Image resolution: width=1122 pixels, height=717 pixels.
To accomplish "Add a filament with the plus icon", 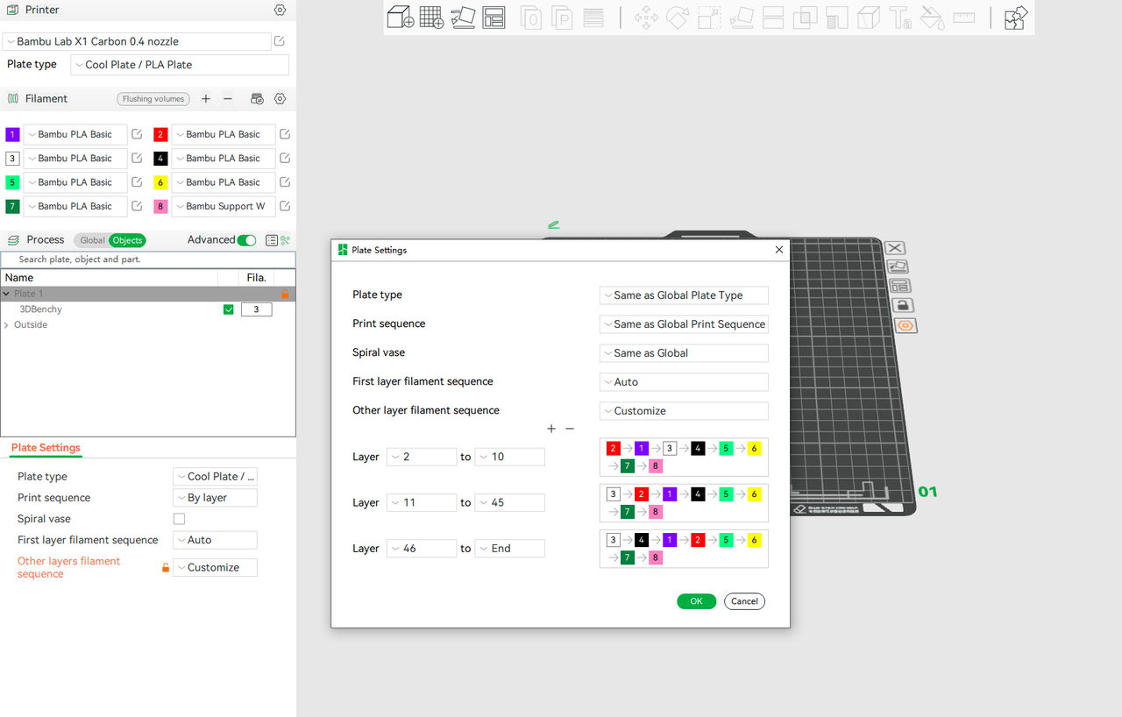I will [206, 99].
